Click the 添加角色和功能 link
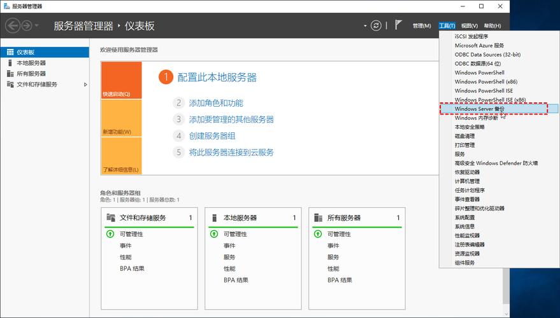 [x=216, y=103]
